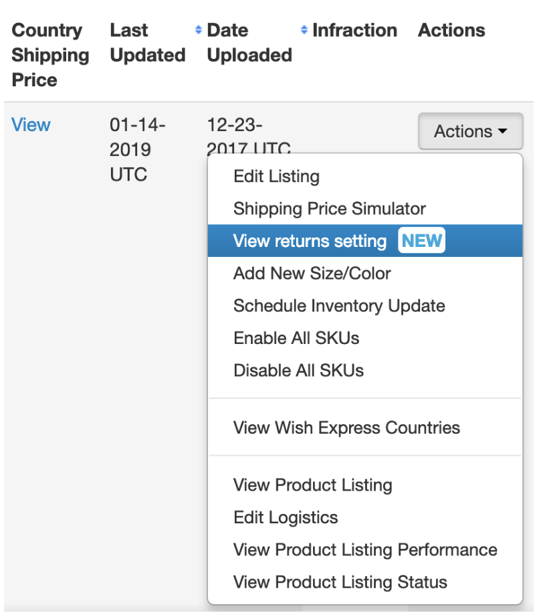Click the sort arrows beside Last Updated

tap(198, 30)
